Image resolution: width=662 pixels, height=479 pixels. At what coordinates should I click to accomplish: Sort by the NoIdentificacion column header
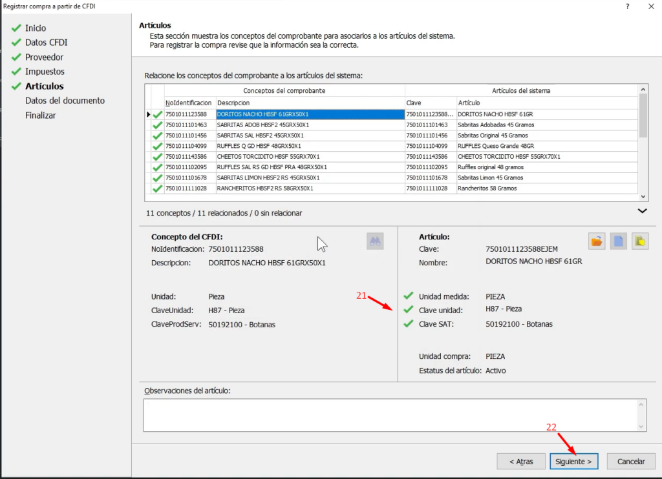(x=189, y=103)
